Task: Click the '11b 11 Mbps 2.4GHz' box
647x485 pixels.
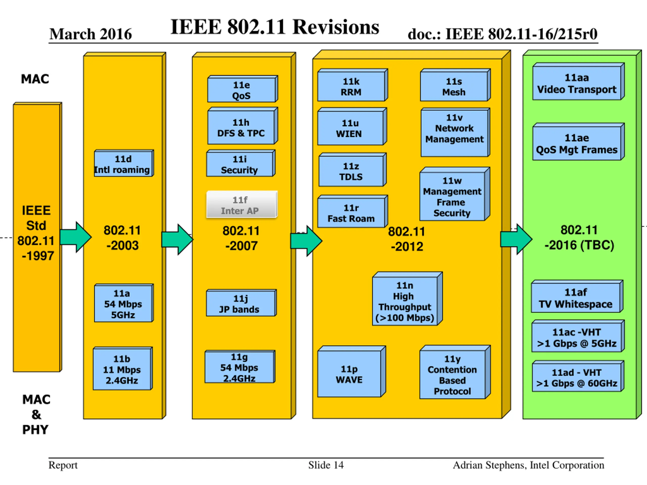Action: (123, 369)
